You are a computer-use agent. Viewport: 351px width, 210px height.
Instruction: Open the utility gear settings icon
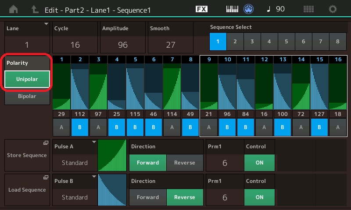[x=333, y=9]
